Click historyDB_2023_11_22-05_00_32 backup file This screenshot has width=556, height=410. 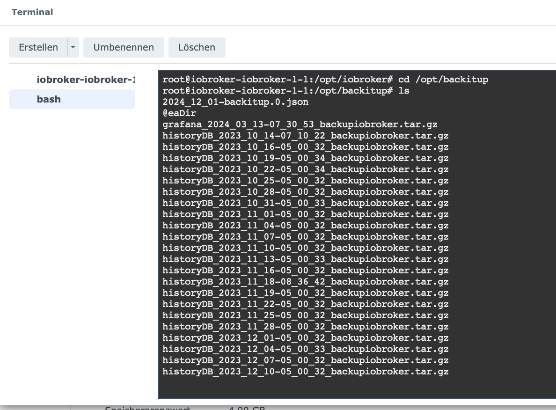click(305, 304)
